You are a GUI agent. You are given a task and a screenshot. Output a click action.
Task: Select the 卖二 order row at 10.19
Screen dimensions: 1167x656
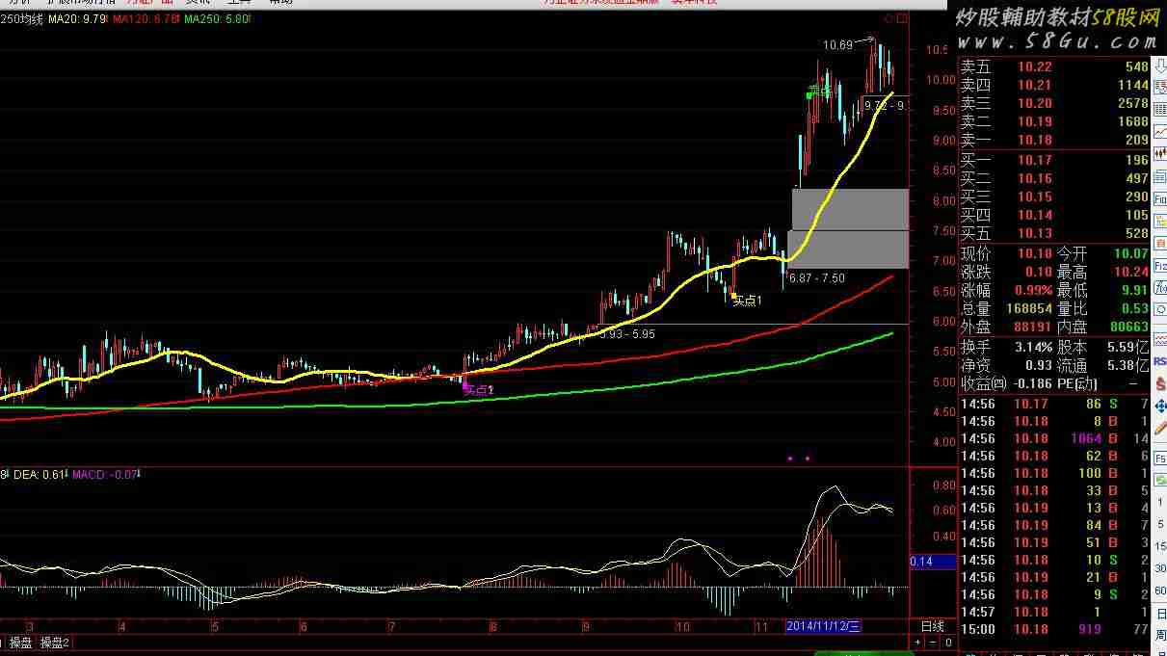tap(1055, 122)
